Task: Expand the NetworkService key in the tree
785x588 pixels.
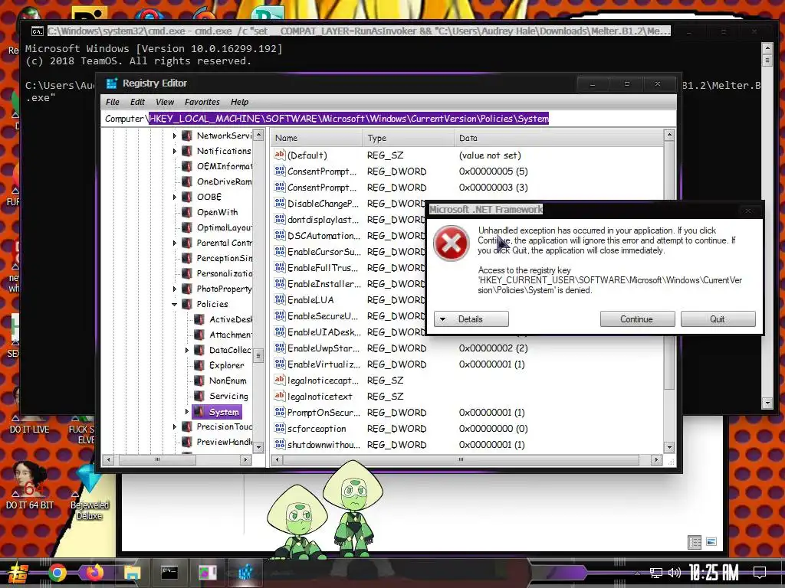Action: coord(175,136)
